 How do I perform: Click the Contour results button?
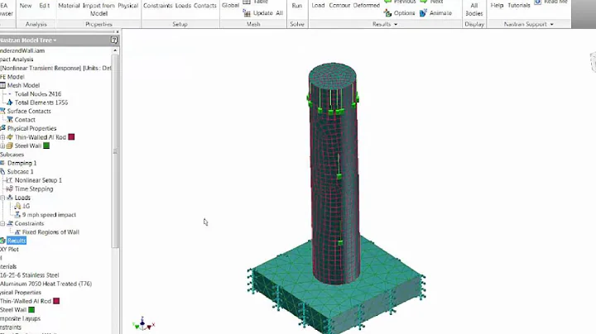(339, 5)
